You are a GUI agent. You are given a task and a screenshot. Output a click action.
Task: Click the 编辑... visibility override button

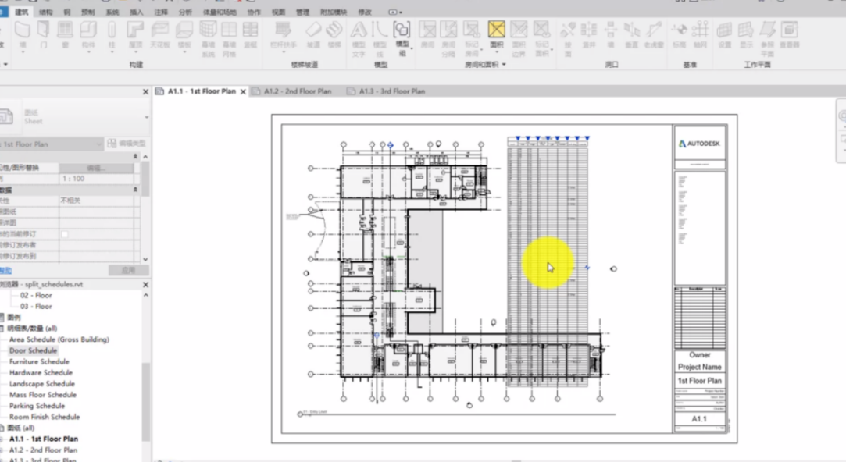[97, 168]
